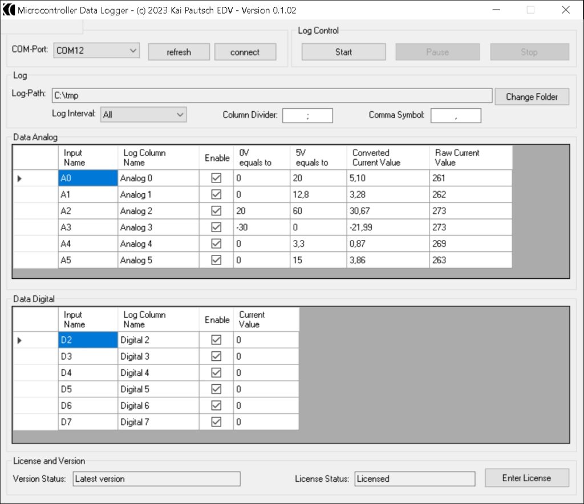Click the row selector arrow beside D2

(x=20, y=340)
